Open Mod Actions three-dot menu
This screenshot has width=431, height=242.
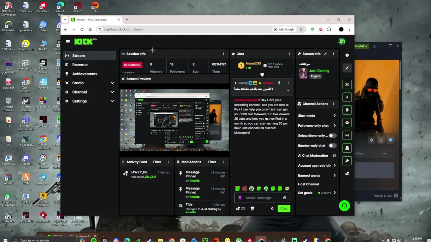pyautogui.click(x=223, y=162)
